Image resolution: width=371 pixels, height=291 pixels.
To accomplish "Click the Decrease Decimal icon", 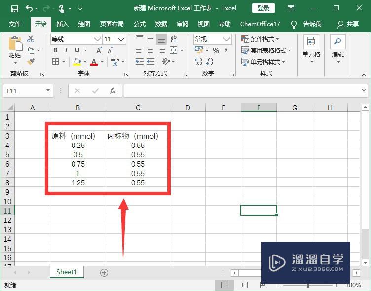I will (210, 62).
